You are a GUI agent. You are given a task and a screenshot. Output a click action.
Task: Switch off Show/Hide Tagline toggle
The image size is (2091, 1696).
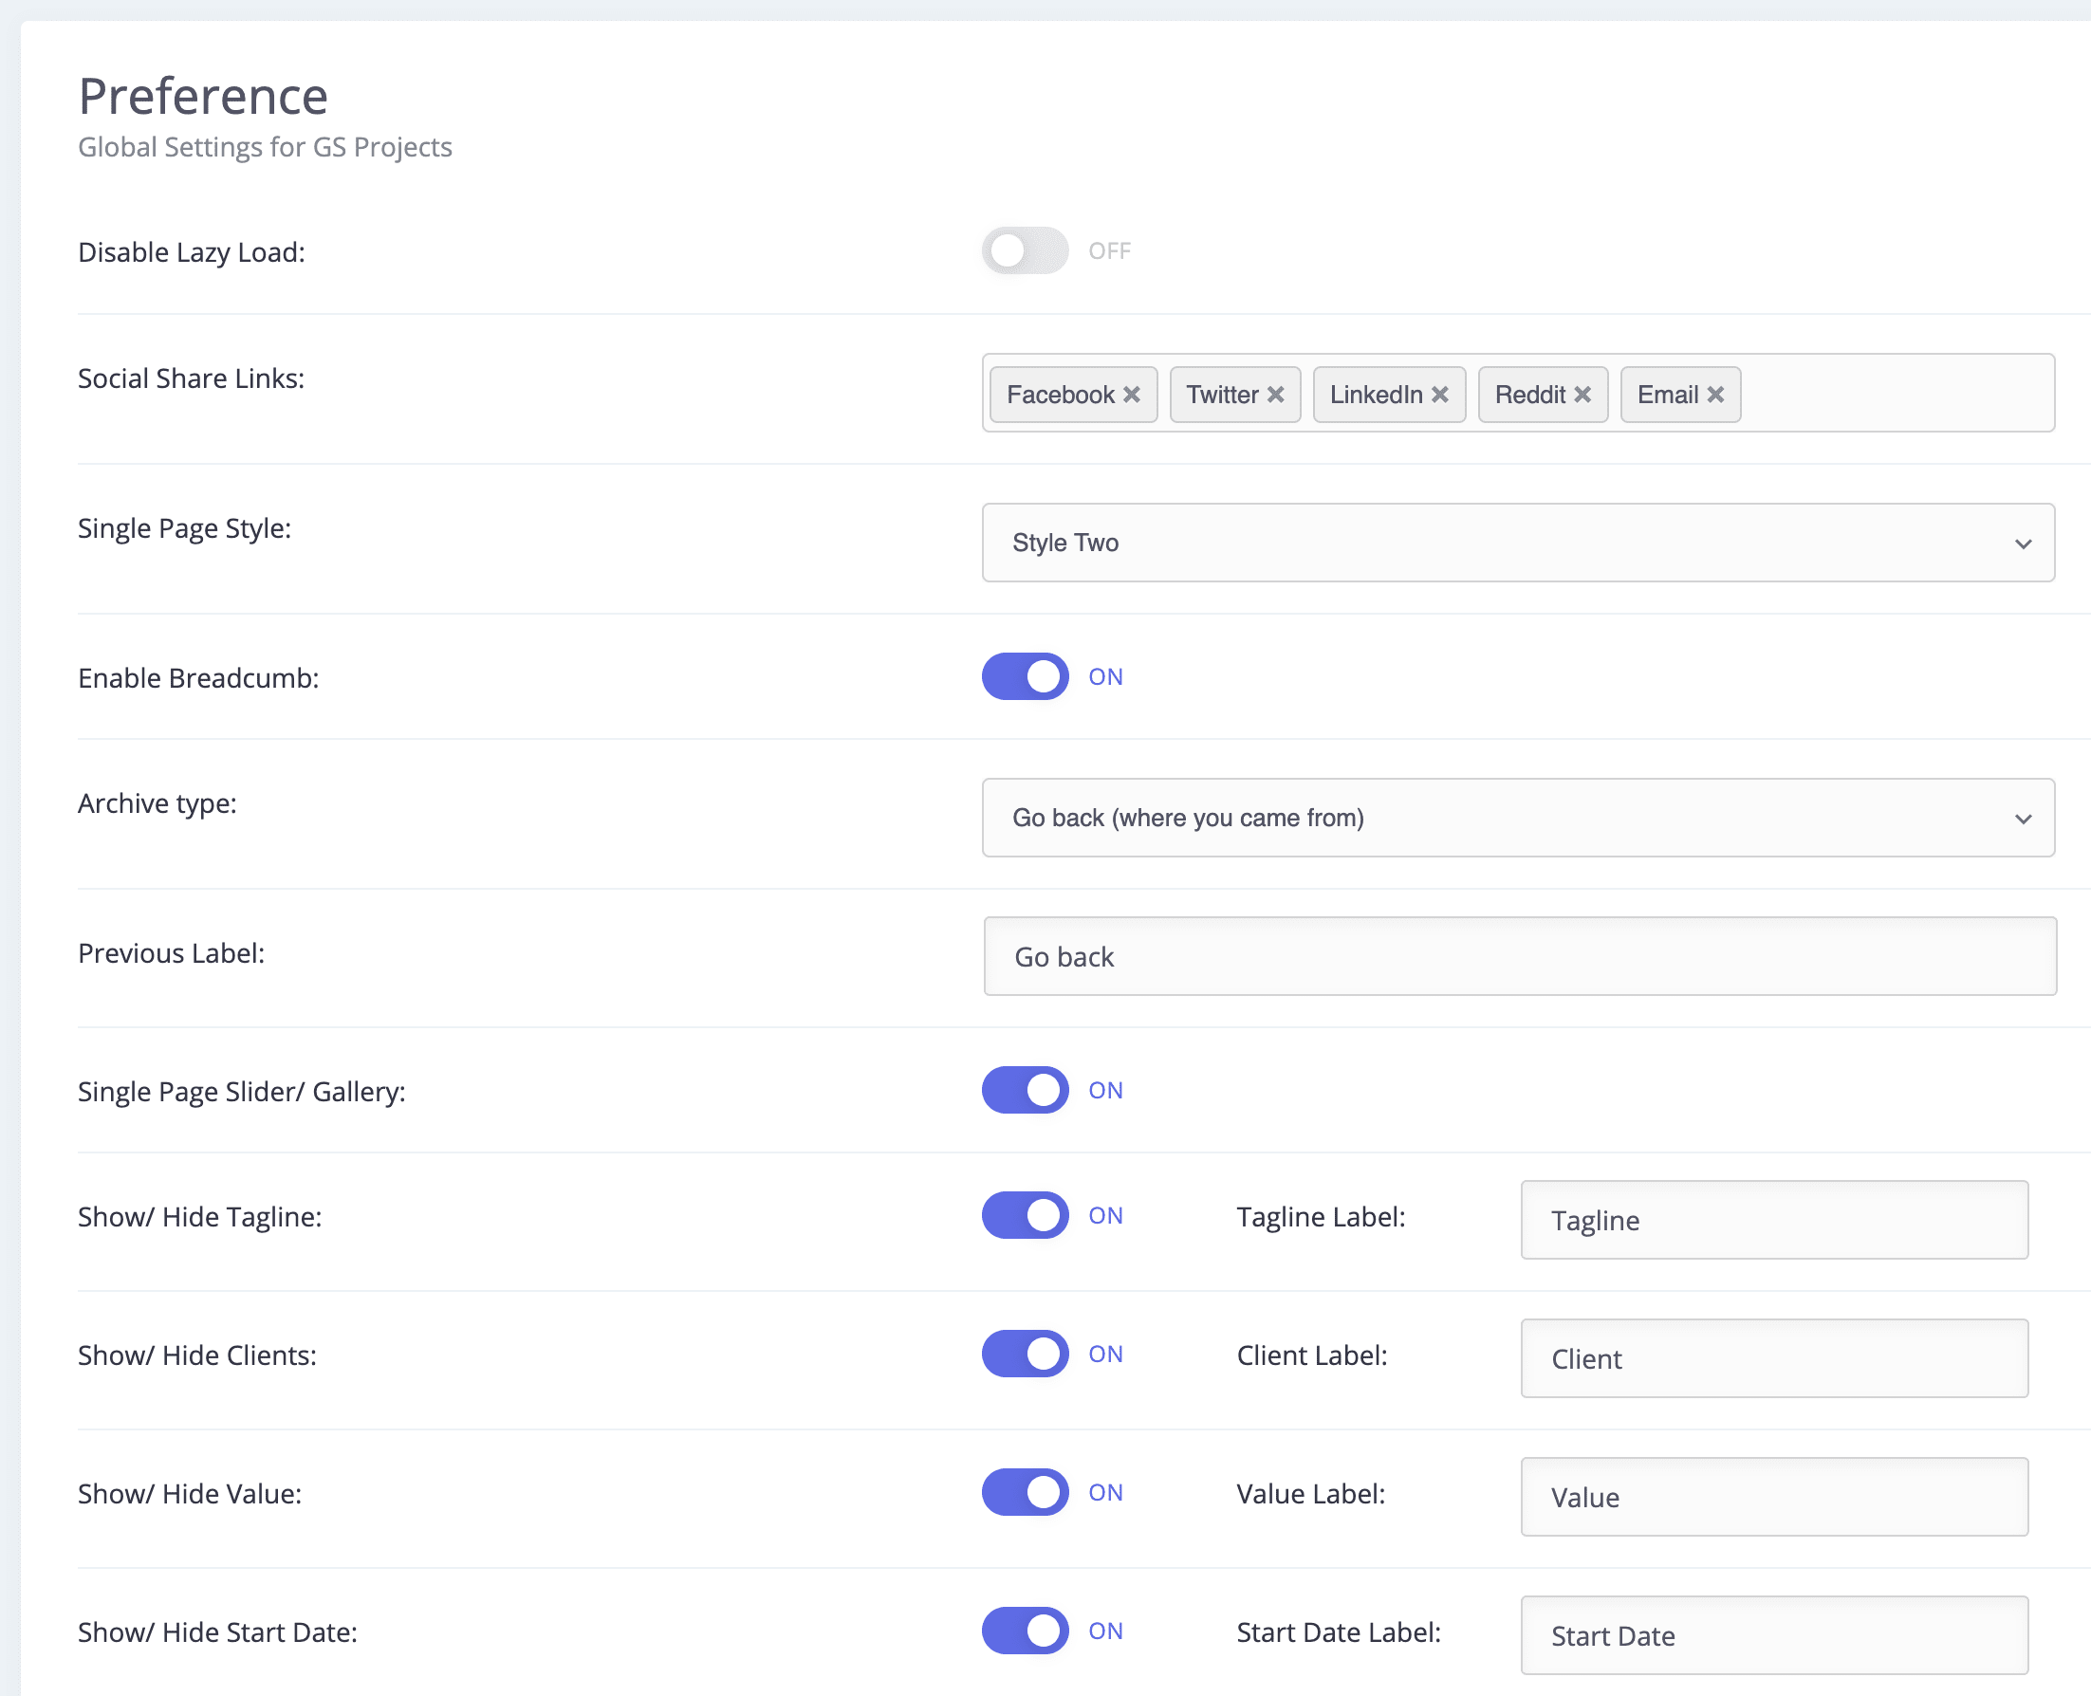[x=1024, y=1214]
